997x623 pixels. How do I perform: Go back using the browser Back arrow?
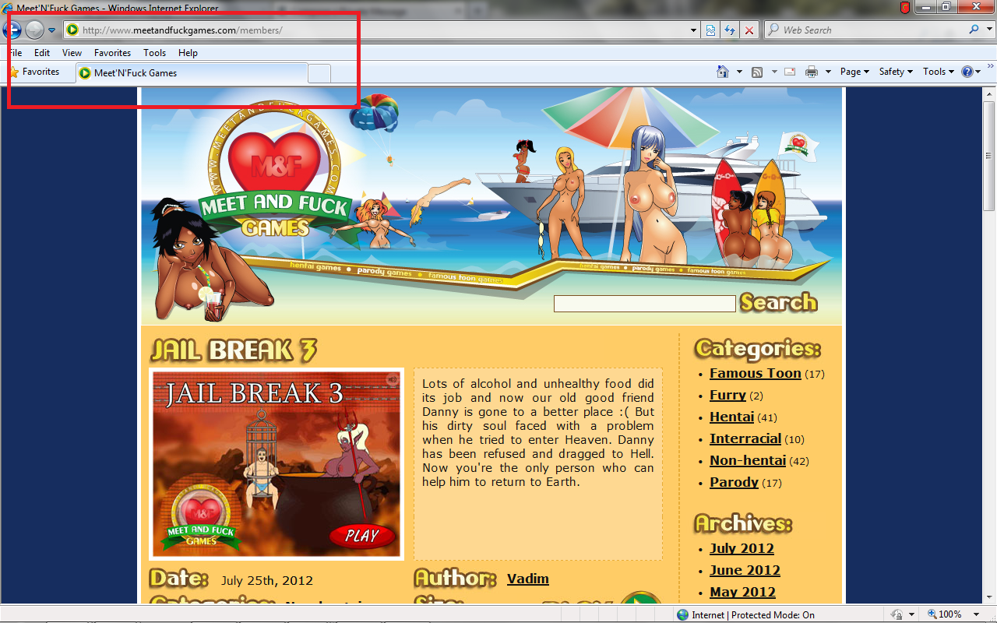coord(12,30)
